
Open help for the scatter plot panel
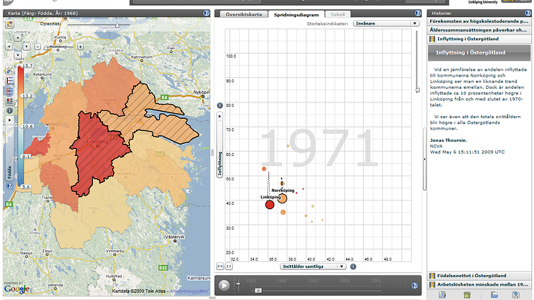point(417,13)
